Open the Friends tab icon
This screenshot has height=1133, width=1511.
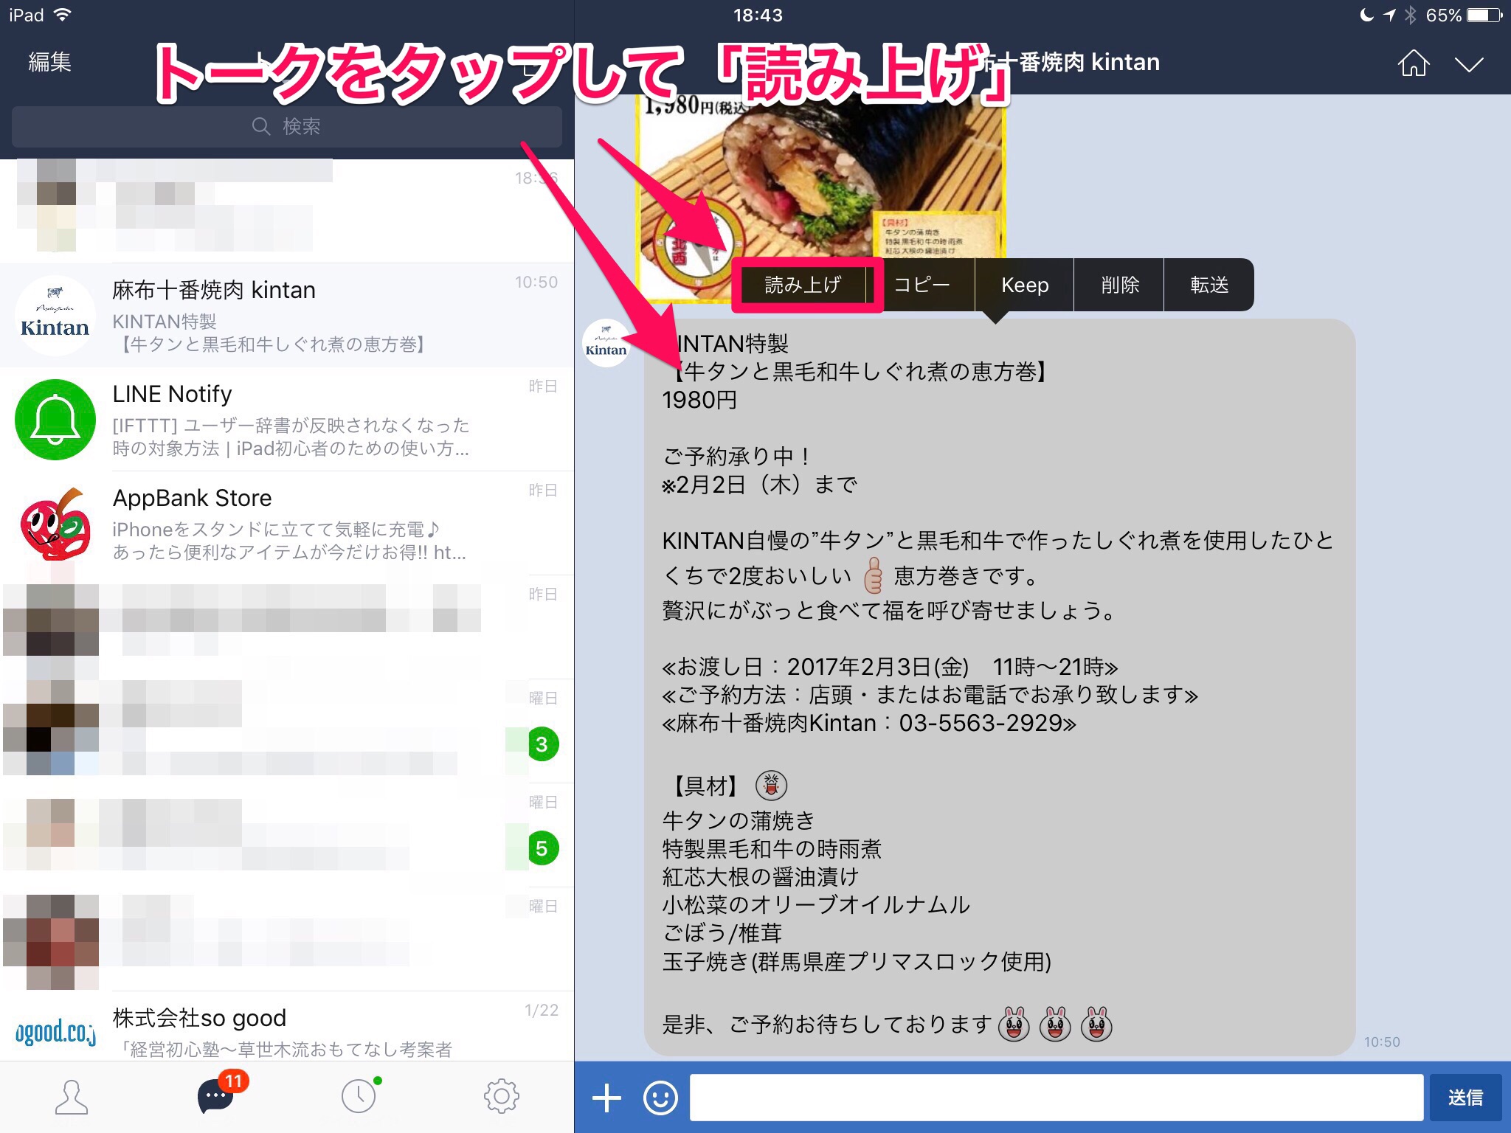[72, 1097]
